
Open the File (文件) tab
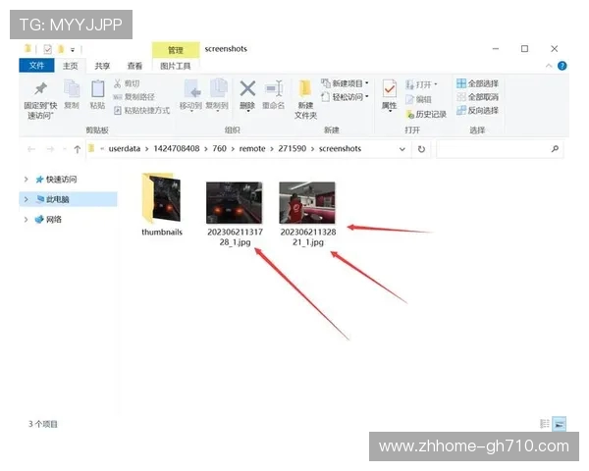[36, 66]
